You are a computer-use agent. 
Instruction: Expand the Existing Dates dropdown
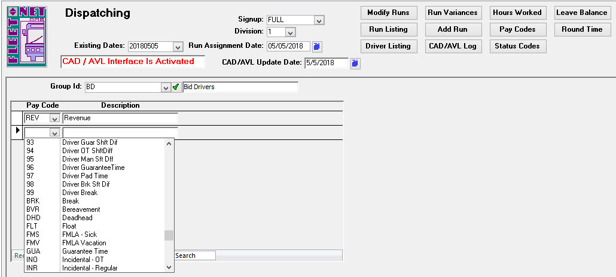pyautogui.click(x=178, y=47)
